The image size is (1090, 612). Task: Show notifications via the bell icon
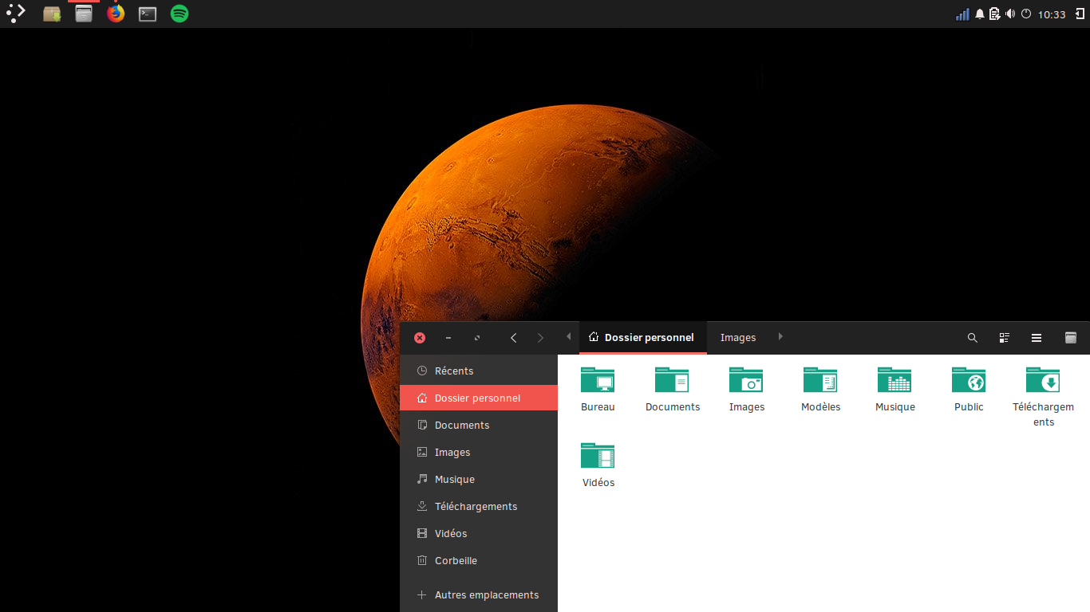coord(980,14)
